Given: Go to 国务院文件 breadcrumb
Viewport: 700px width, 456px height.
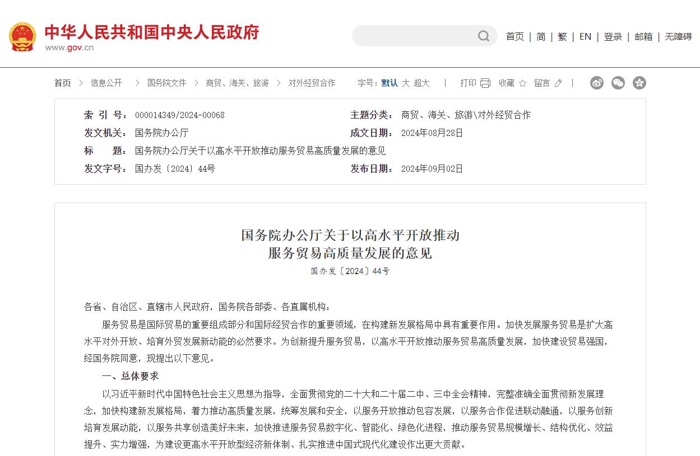Looking at the screenshot, I should tap(166, 83).
